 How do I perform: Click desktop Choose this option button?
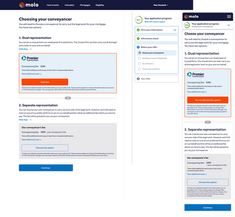tap(45, 148)
